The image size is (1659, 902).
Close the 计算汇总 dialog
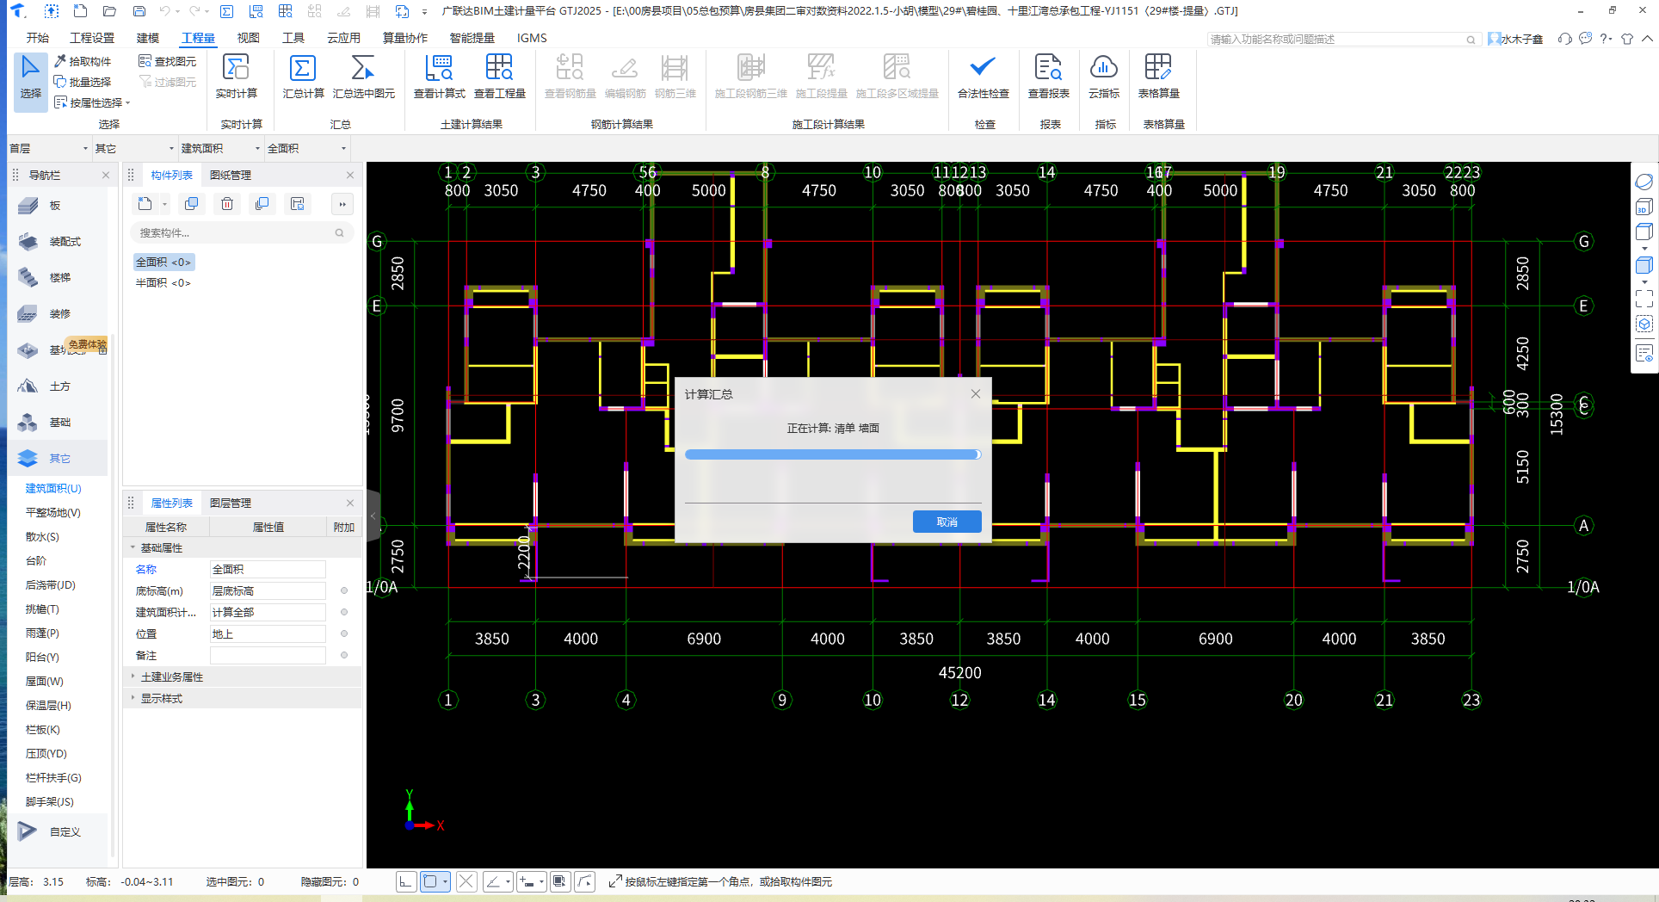(x=975, y=393)
